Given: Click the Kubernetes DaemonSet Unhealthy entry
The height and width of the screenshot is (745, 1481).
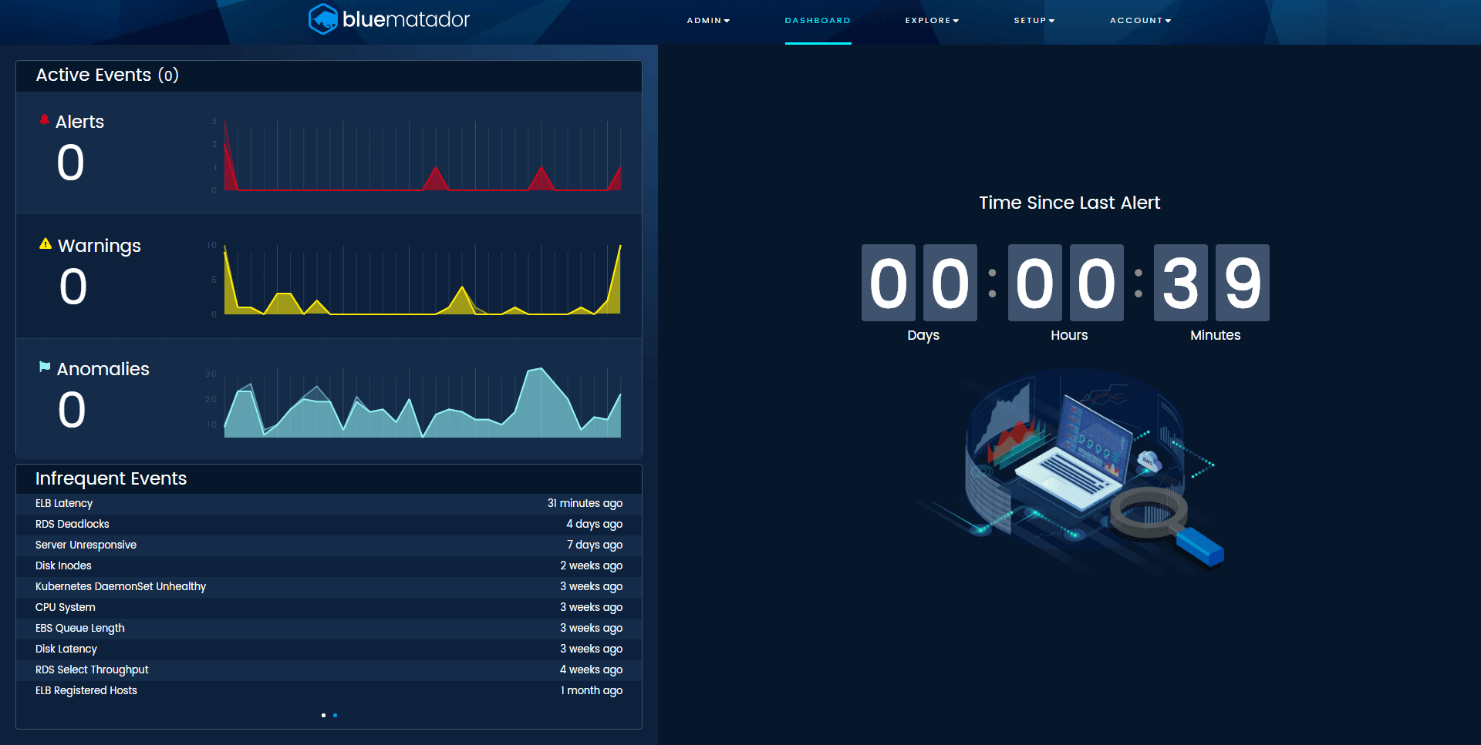Looking at the screenshot, I should [328, 586].
